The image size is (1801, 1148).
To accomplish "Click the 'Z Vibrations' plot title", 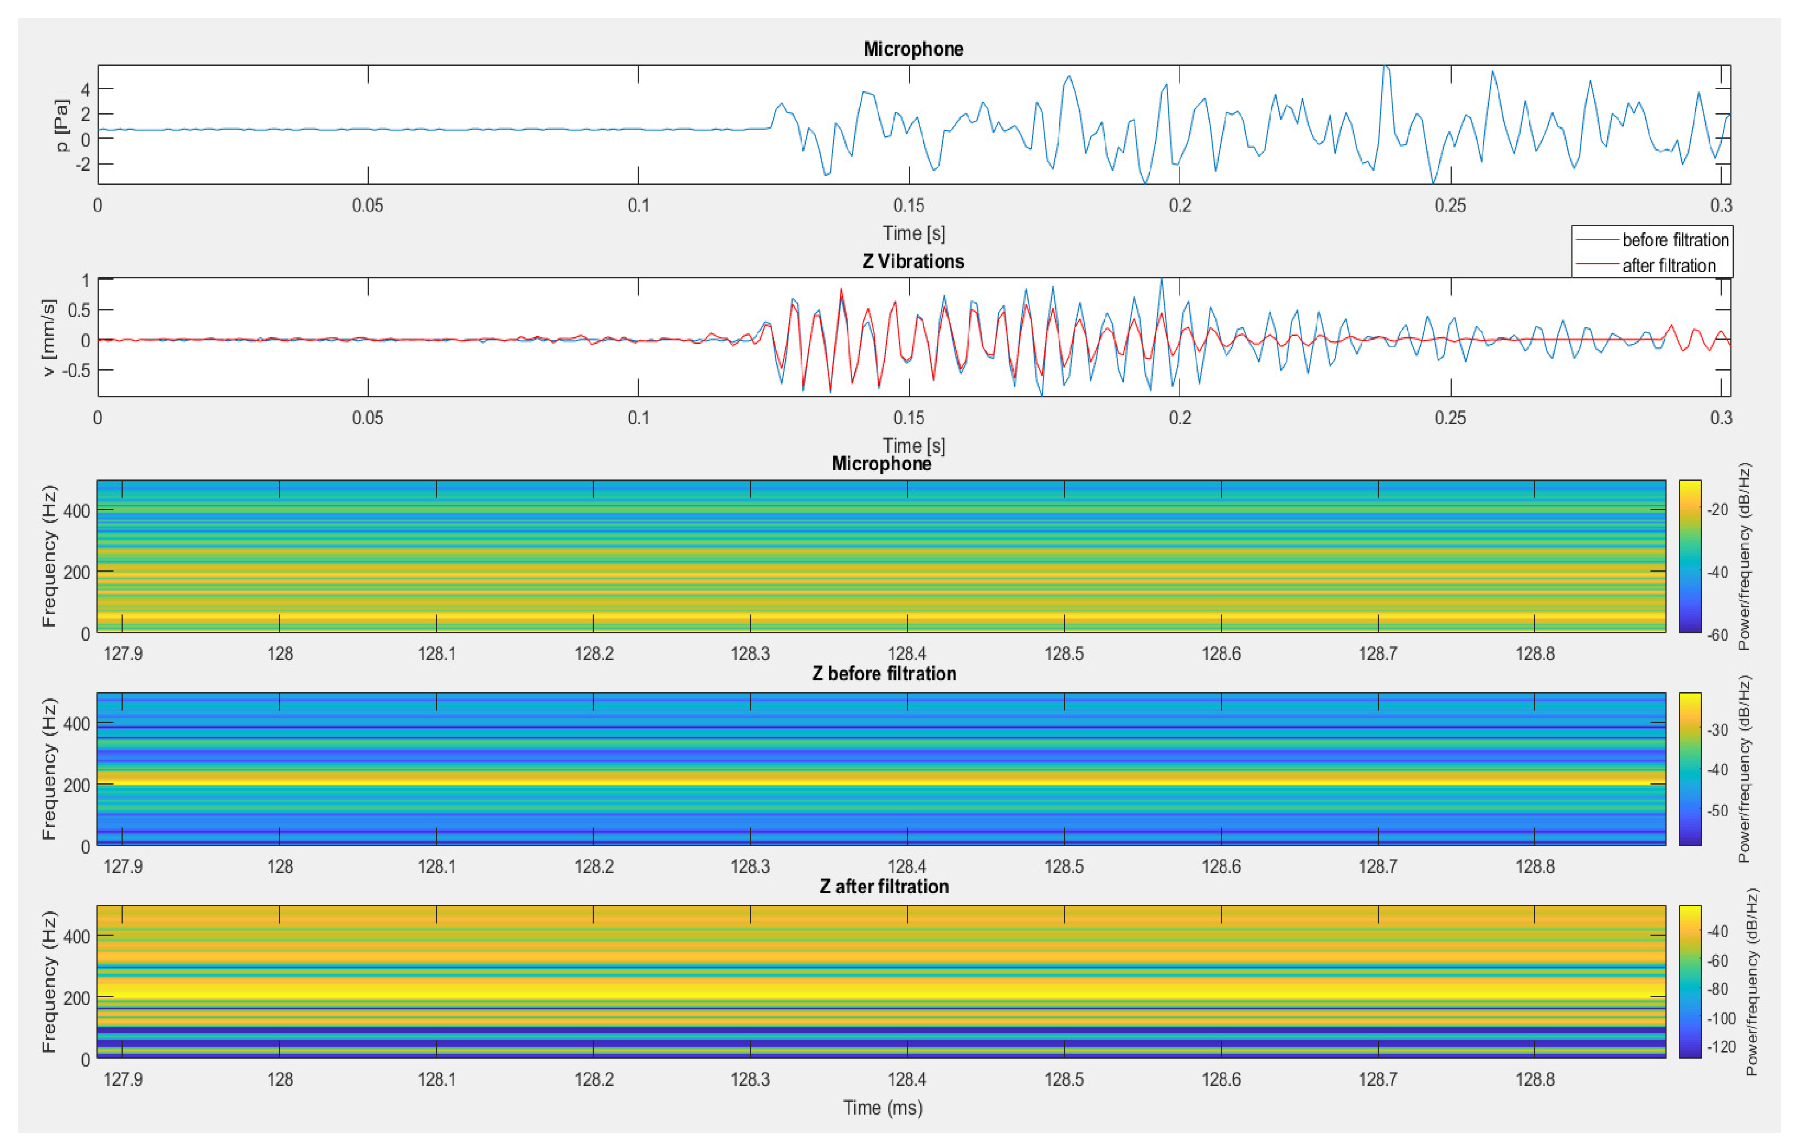I will click(914, 262).
